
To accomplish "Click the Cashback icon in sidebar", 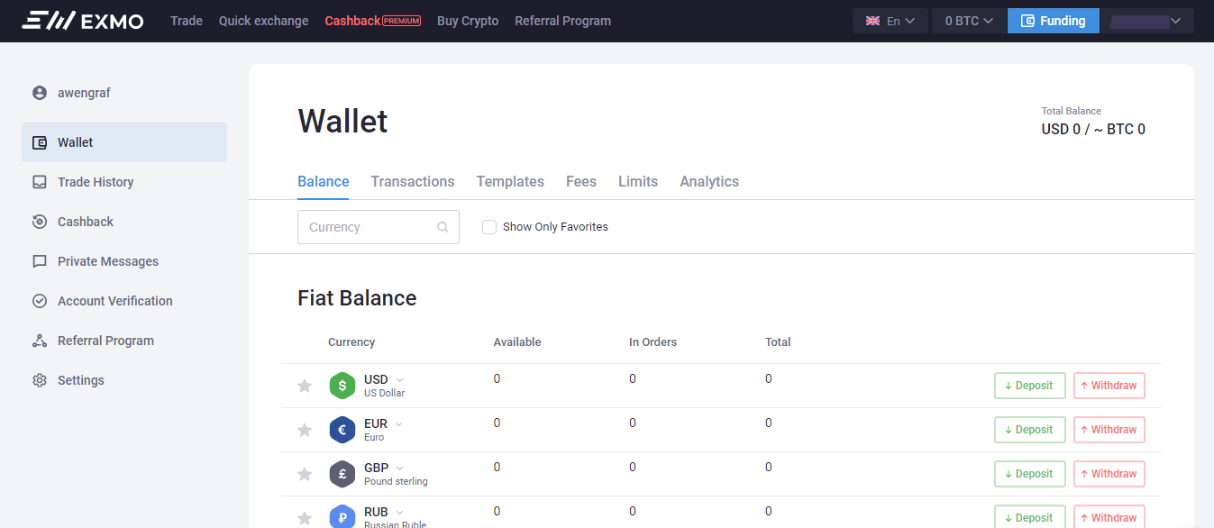I will [x=40, y=222].
